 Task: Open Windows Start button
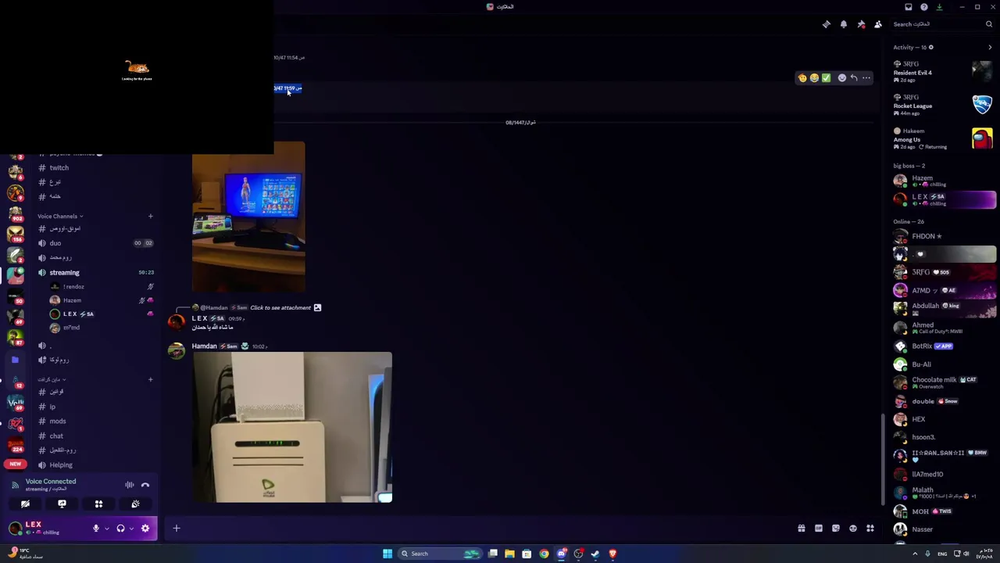click(x=387, y=554)
